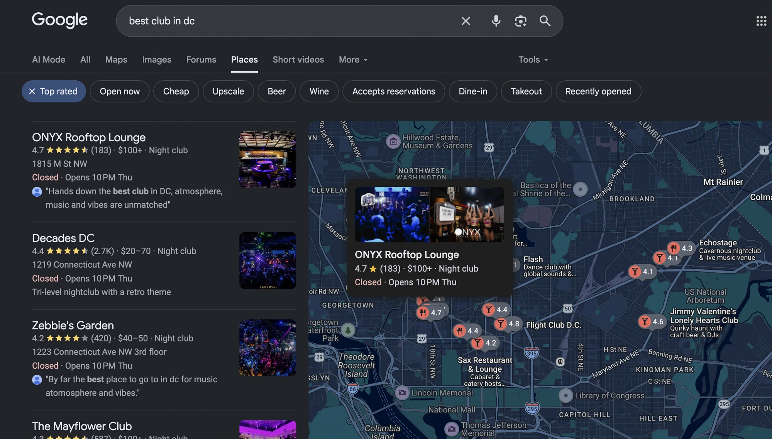Select the 4.7 restaurant map pin

[x=430, y=312]
